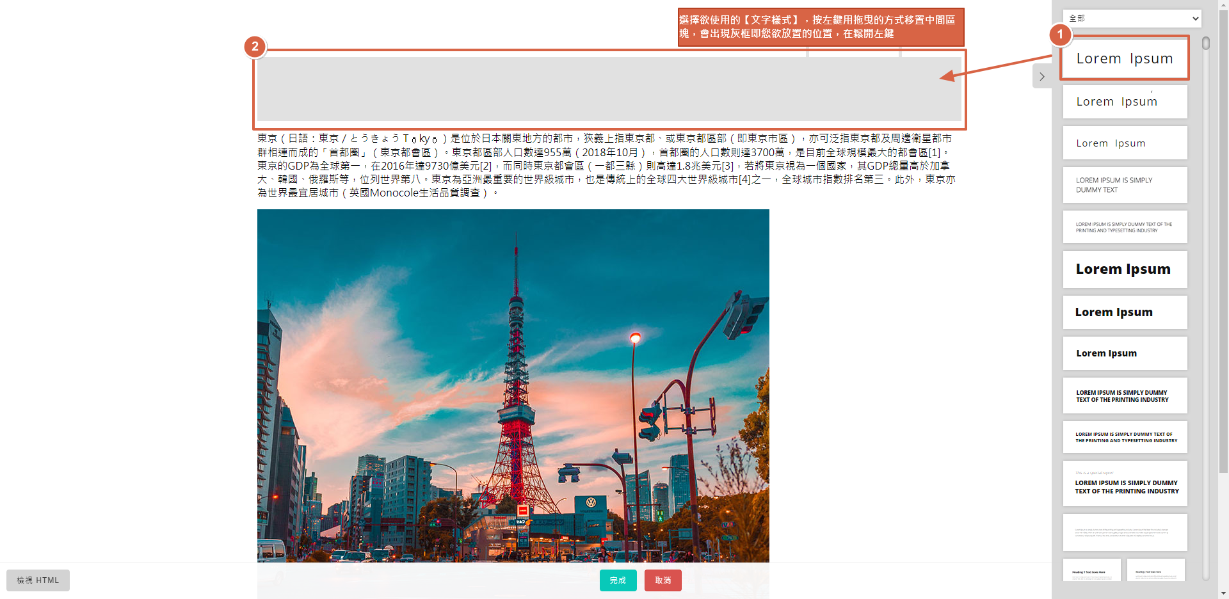Click the orange step 2 circle marker
The image size is (1229, 599).
[255, 47]
